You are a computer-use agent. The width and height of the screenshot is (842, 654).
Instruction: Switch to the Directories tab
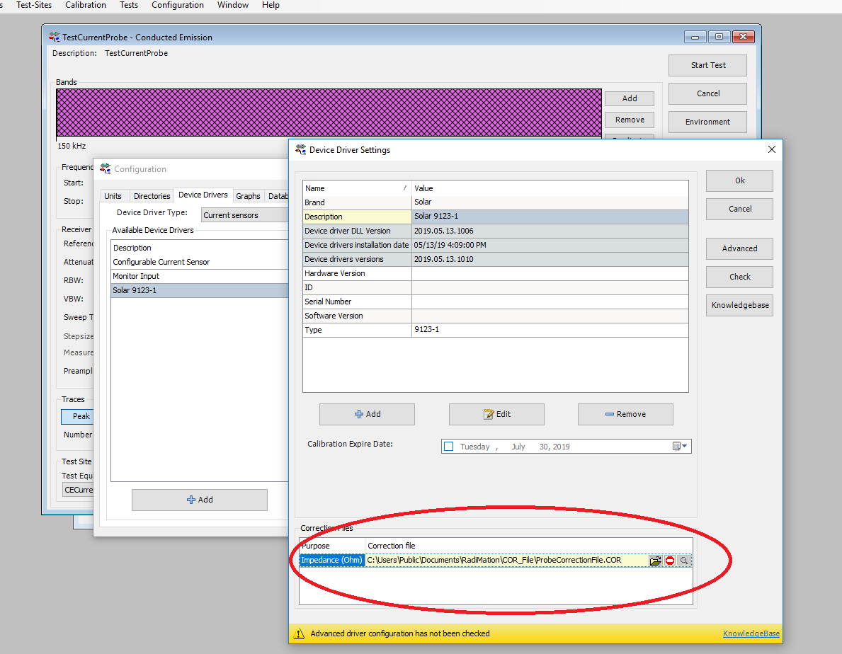pos(152,196)
